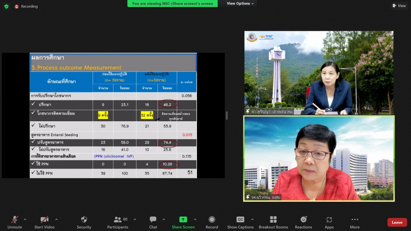
Task: Click the green Share Screen icon
Action: click(x=183, y=219)
